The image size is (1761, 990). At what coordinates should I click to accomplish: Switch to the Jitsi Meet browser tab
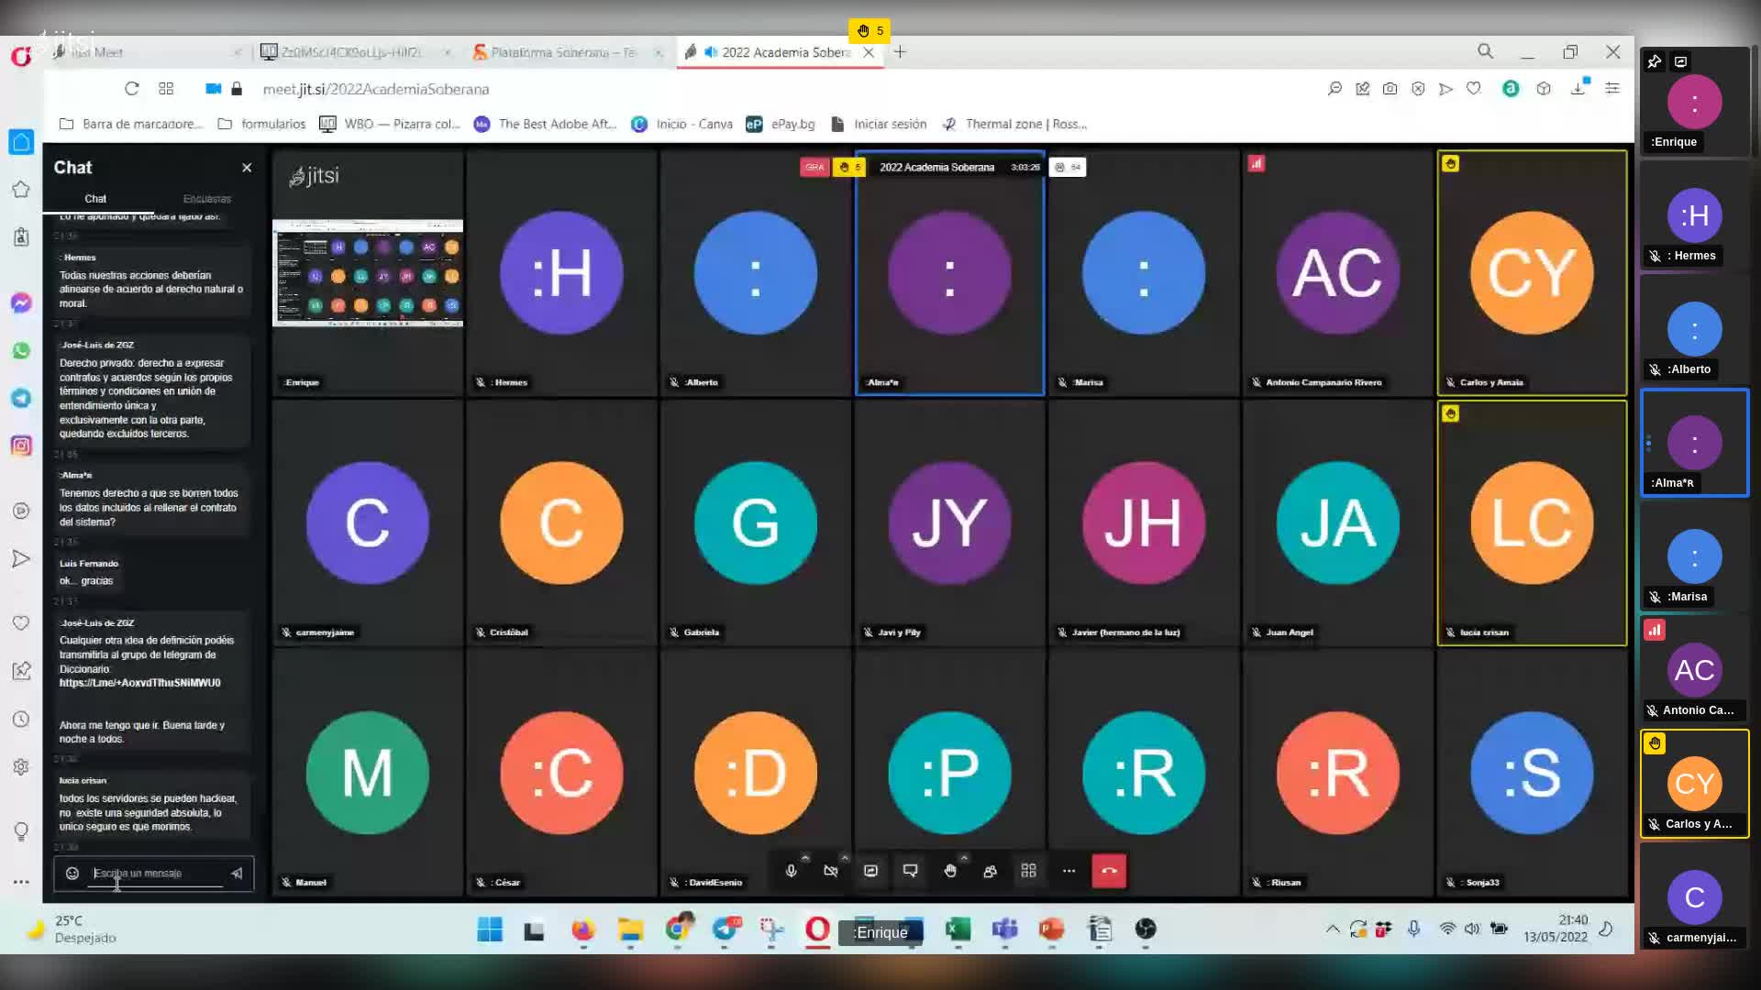147,52
